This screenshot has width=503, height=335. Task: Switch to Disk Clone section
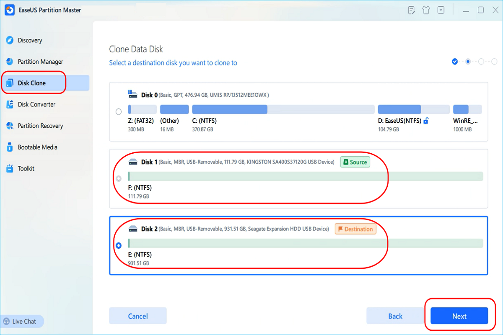pyautogui.click(x=32, y=83)
